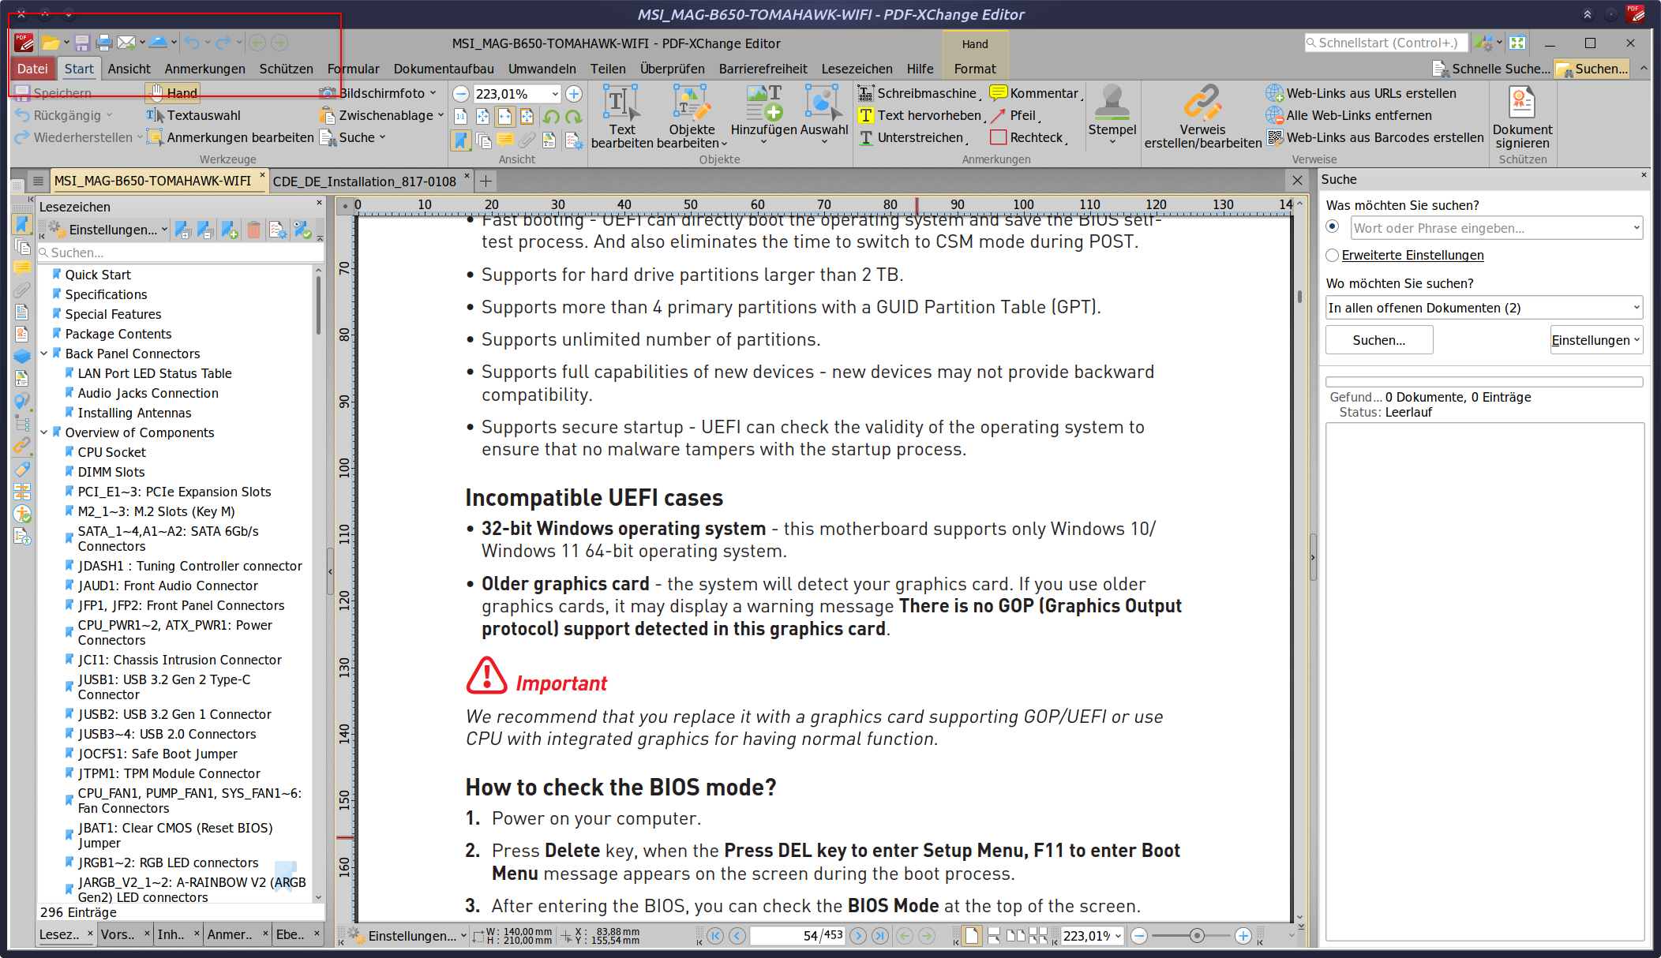Screen dimensions: 1661x958
Task: Open the Layers pane icon in left sidebar
Action: click(x=22, y=356)
